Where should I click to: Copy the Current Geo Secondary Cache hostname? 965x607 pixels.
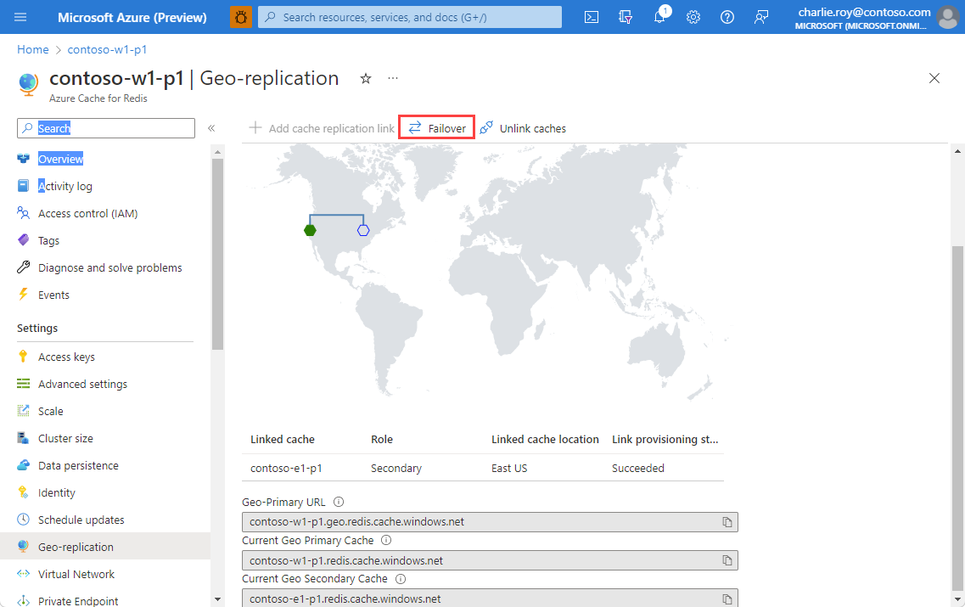(727, 598)
